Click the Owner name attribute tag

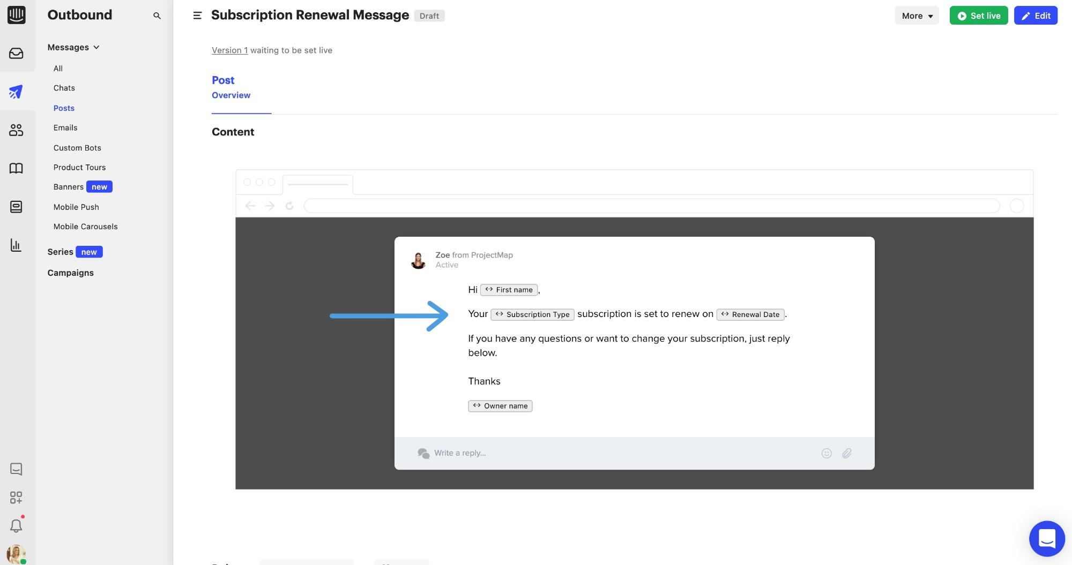[x=500, y=406]
